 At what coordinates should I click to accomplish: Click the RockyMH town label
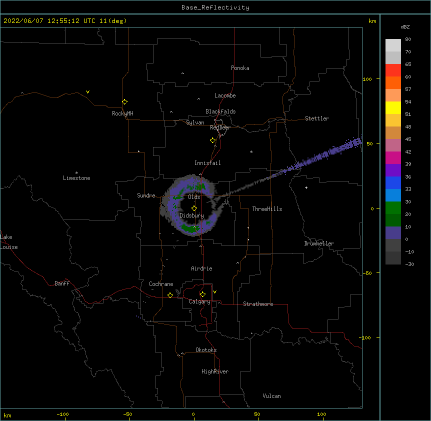pyautogui.click(x=122, y=113)
